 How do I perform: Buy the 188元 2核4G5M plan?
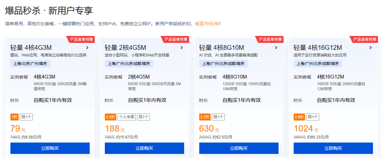click(144, 148)
